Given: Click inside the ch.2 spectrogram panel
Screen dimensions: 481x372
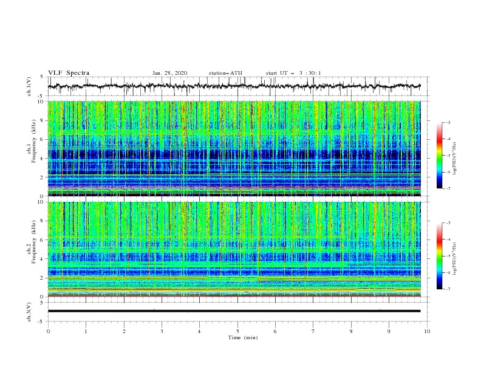Looking at the screenshot, I should pyautogui.click(x=234, y=249).
